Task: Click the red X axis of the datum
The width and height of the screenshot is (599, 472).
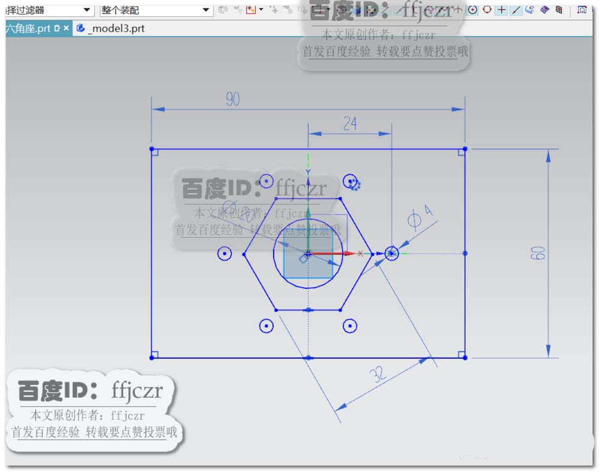Action: pyautogui.click(x=332, y=253)
